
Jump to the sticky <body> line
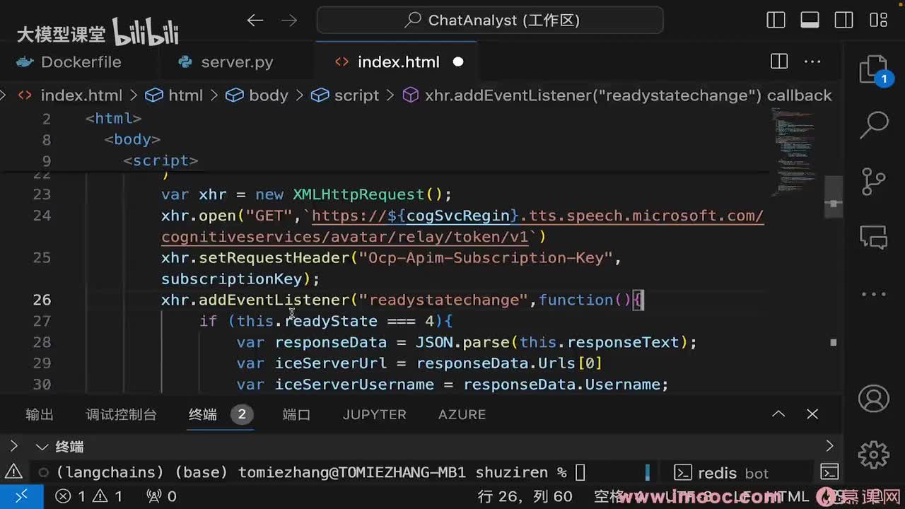(132, 139)
